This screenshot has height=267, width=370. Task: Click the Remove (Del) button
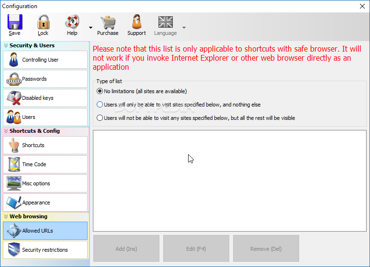266,248
